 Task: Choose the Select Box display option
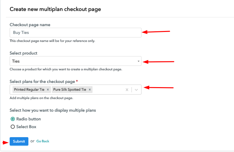point(13,127)
